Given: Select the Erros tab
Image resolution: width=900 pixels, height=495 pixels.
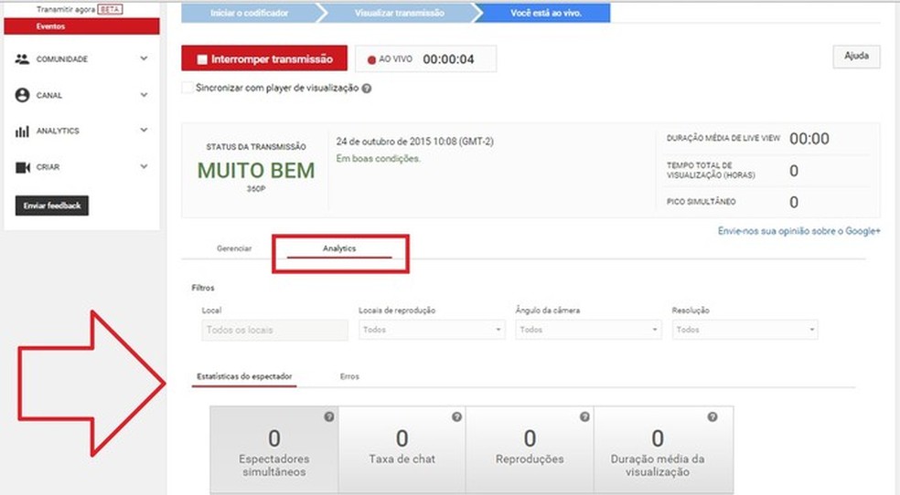Looking at the screenshot, I should point(349,376).
